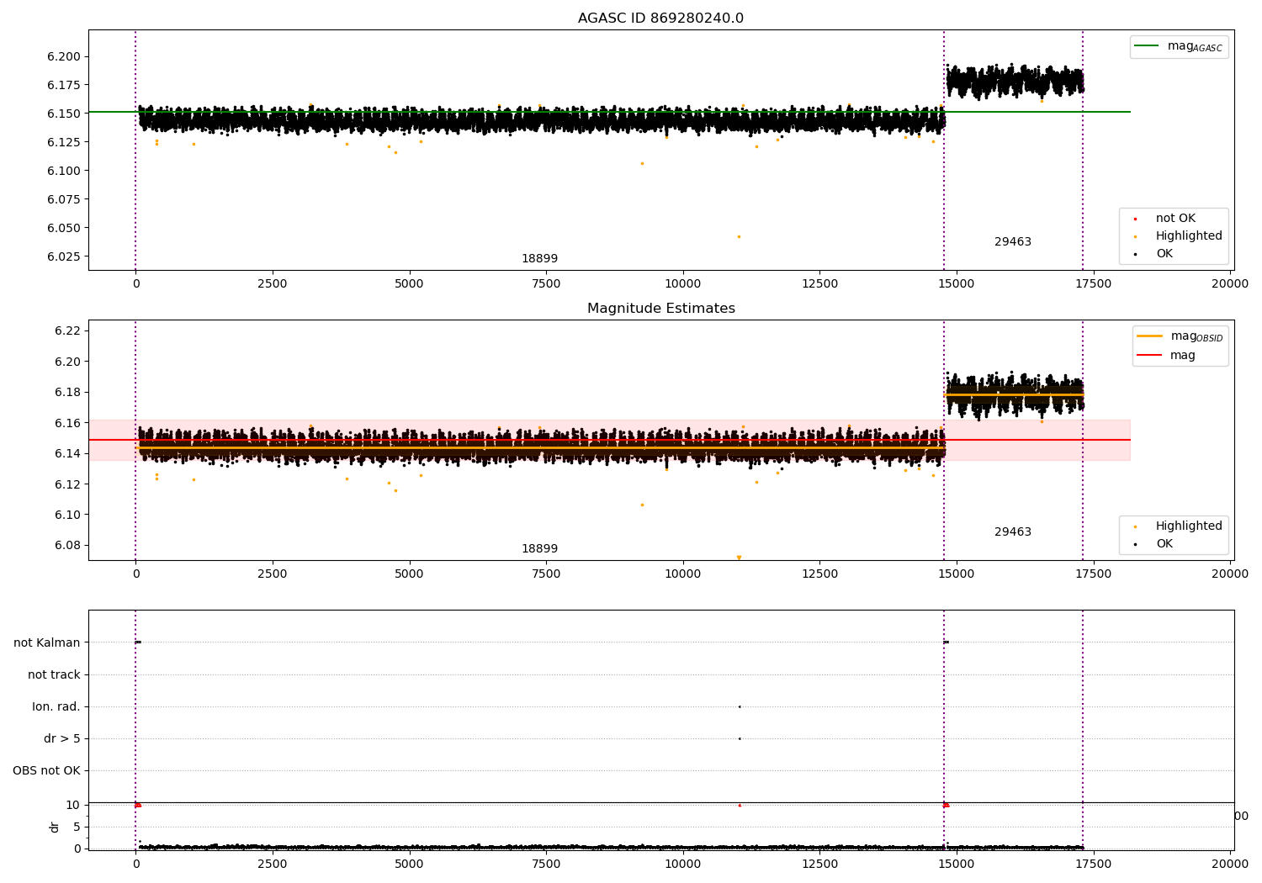Select the 'Ion. rad.' axis label
Image resolution: width=1262 pixels, height=883 pixels.
click(56, 707)
